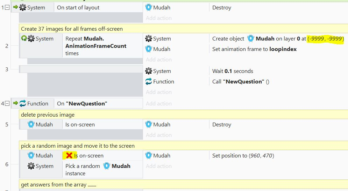Click the Mudah sprite icon next to Is on-screen in event 5
Image resolution: width=348 pixels, height=191 pixels.
coord(31,124)
